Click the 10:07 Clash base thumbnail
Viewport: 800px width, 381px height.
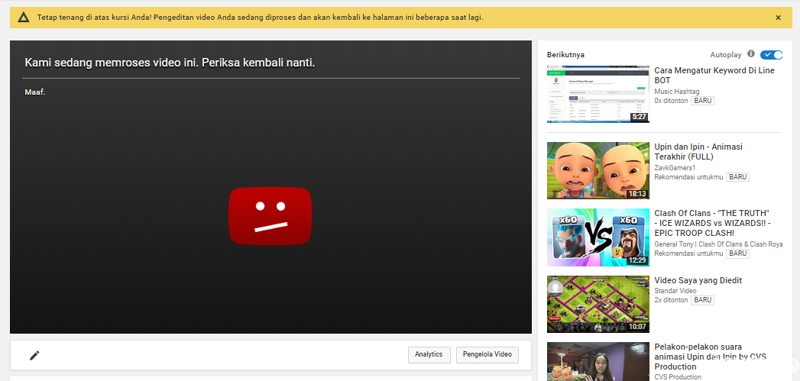tap(598, 305)
